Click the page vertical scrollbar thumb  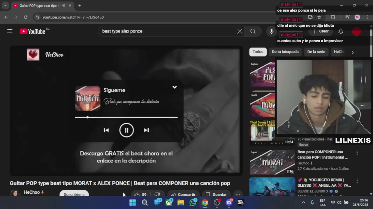[x=371, y=42]
